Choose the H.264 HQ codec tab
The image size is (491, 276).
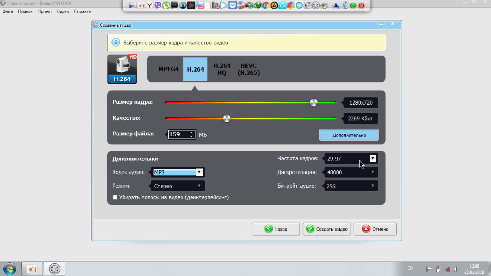click(222, 69)
